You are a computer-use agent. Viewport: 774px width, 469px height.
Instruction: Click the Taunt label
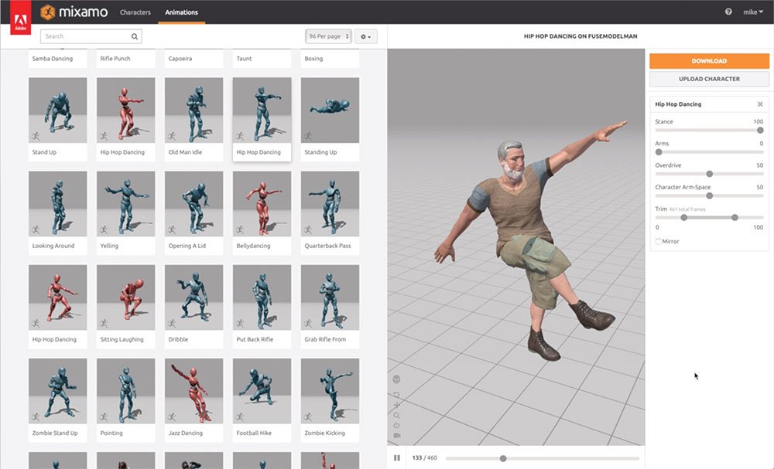click(x=244, y=59)
